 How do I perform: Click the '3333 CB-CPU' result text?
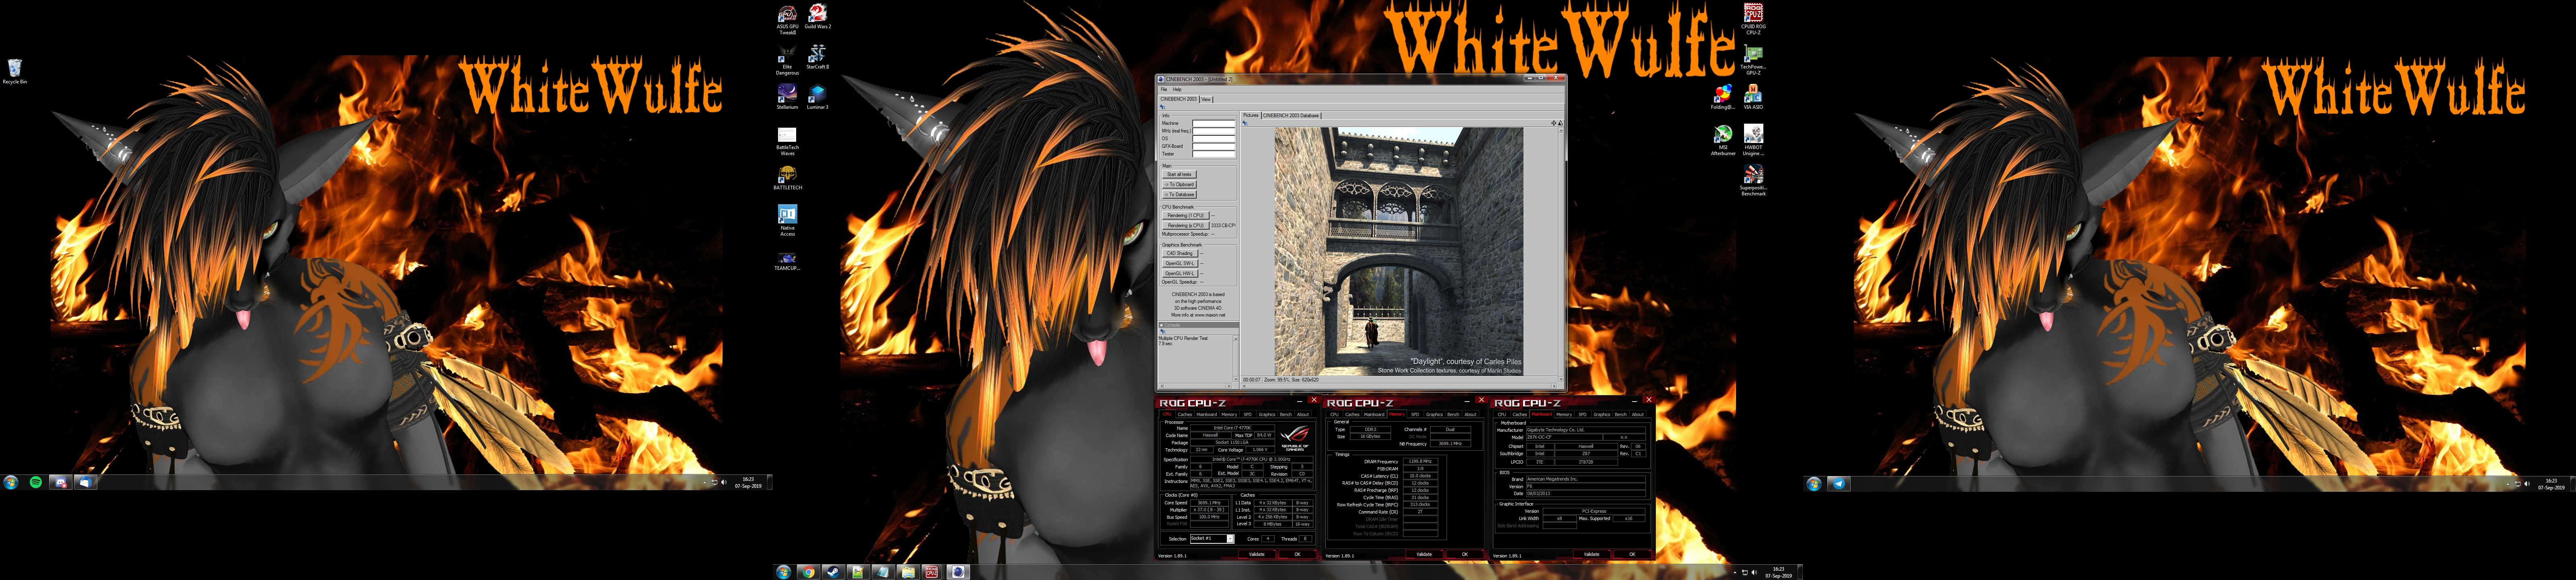click(x=1223, y=225)
